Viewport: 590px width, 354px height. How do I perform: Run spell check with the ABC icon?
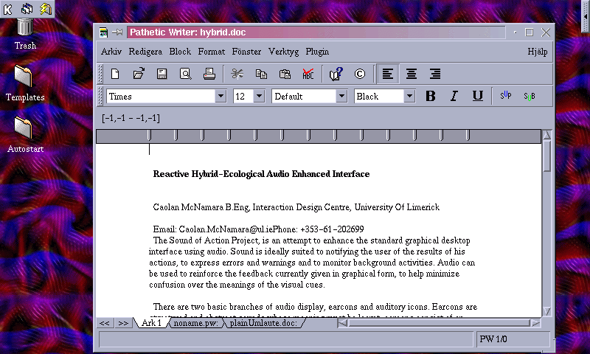pos(308,74)
